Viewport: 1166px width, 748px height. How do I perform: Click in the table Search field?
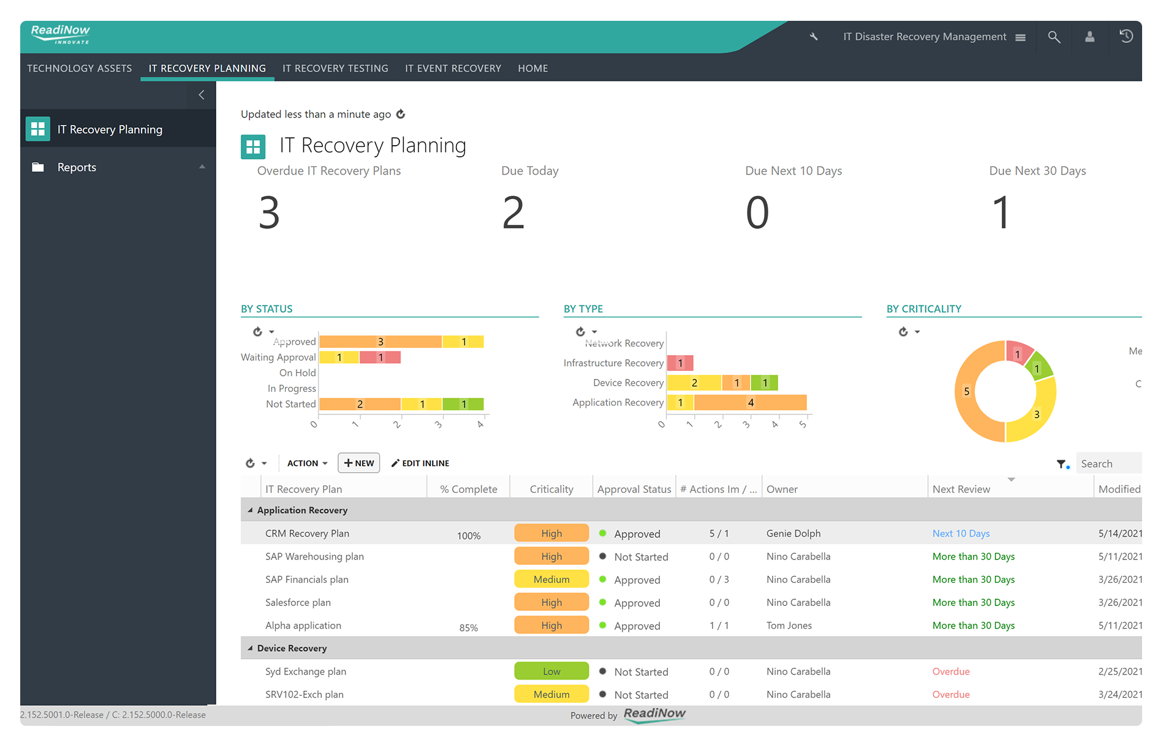(x=1108, y=463)
